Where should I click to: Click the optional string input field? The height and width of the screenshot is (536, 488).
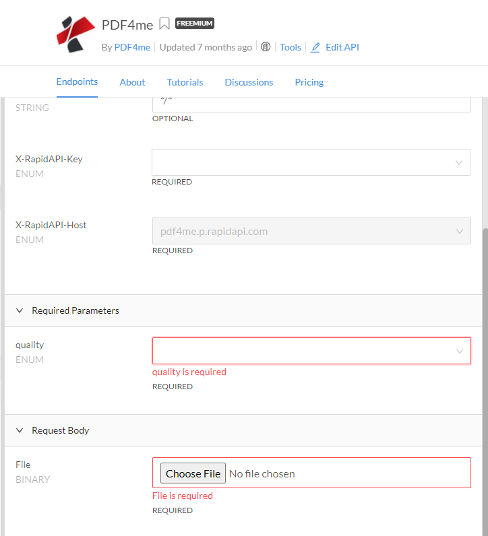(311, 104)
